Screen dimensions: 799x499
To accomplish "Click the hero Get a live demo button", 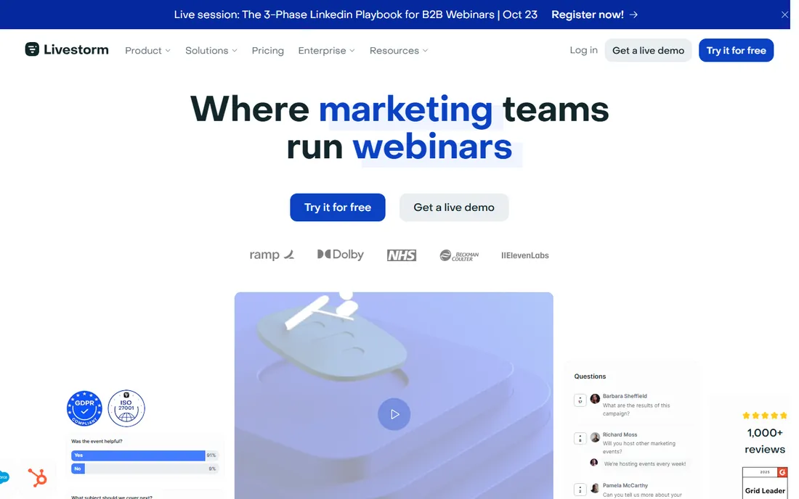I will coord(453,207).
